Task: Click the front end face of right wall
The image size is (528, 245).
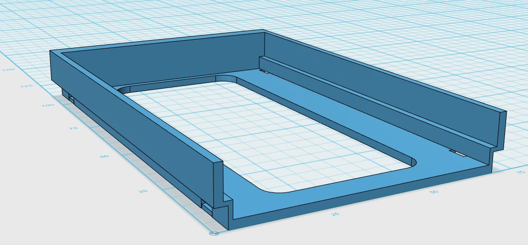Action: click(x=502, y=130)
